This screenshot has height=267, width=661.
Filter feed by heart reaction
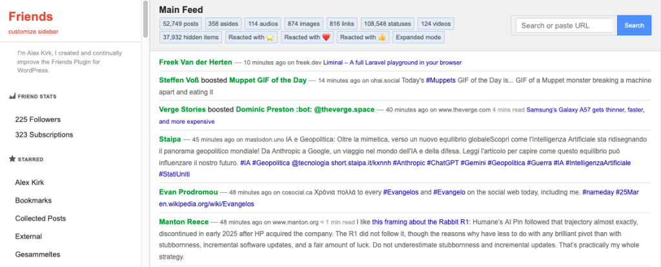(x=308, y=37)
